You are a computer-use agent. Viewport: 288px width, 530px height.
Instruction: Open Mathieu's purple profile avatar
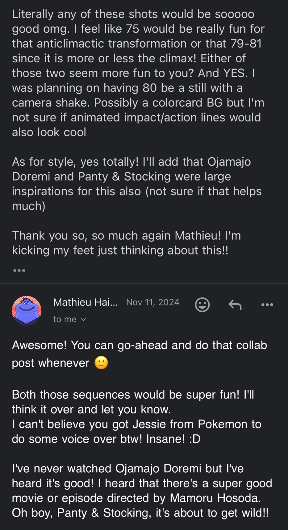(27, 311)
